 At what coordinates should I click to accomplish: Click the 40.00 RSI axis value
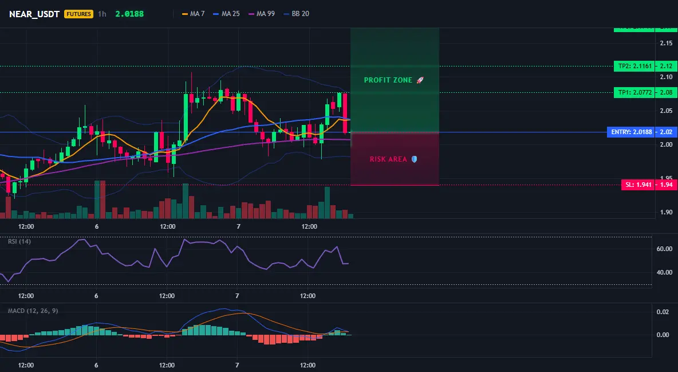pyautogui.click(x=665, y=272)
